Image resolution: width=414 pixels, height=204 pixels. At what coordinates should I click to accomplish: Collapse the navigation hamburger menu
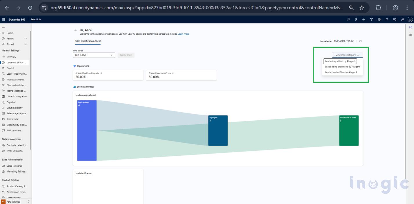3,27
